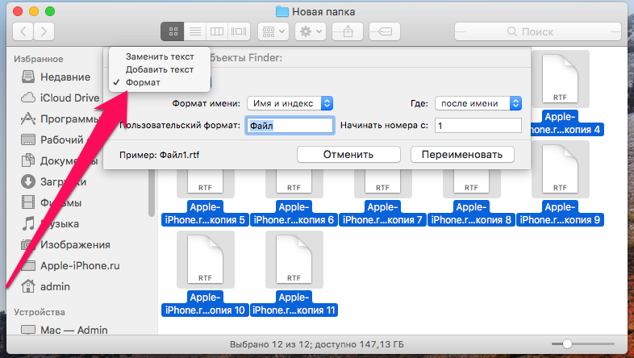Click the Загрузки download icon

click(28, 182)
